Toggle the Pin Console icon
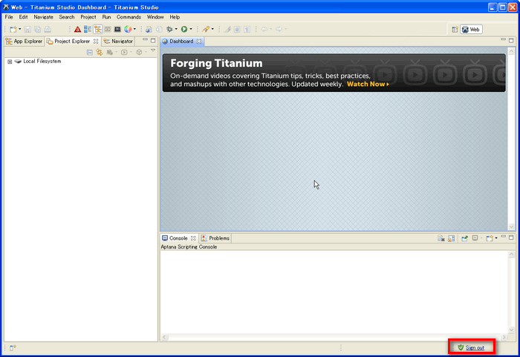 point(464,238)
